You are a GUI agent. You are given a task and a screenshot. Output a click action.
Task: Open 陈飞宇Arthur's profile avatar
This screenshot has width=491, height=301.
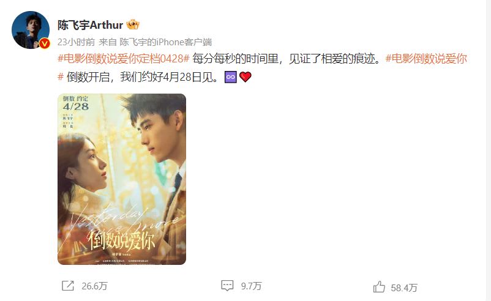tap(31, 30)
